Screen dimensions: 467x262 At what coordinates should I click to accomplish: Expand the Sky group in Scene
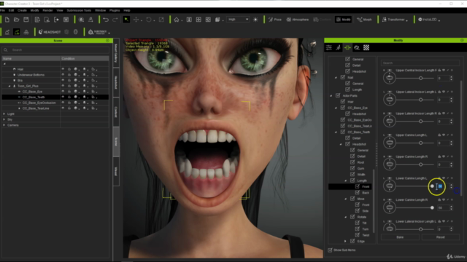click(x=4, y=119)
